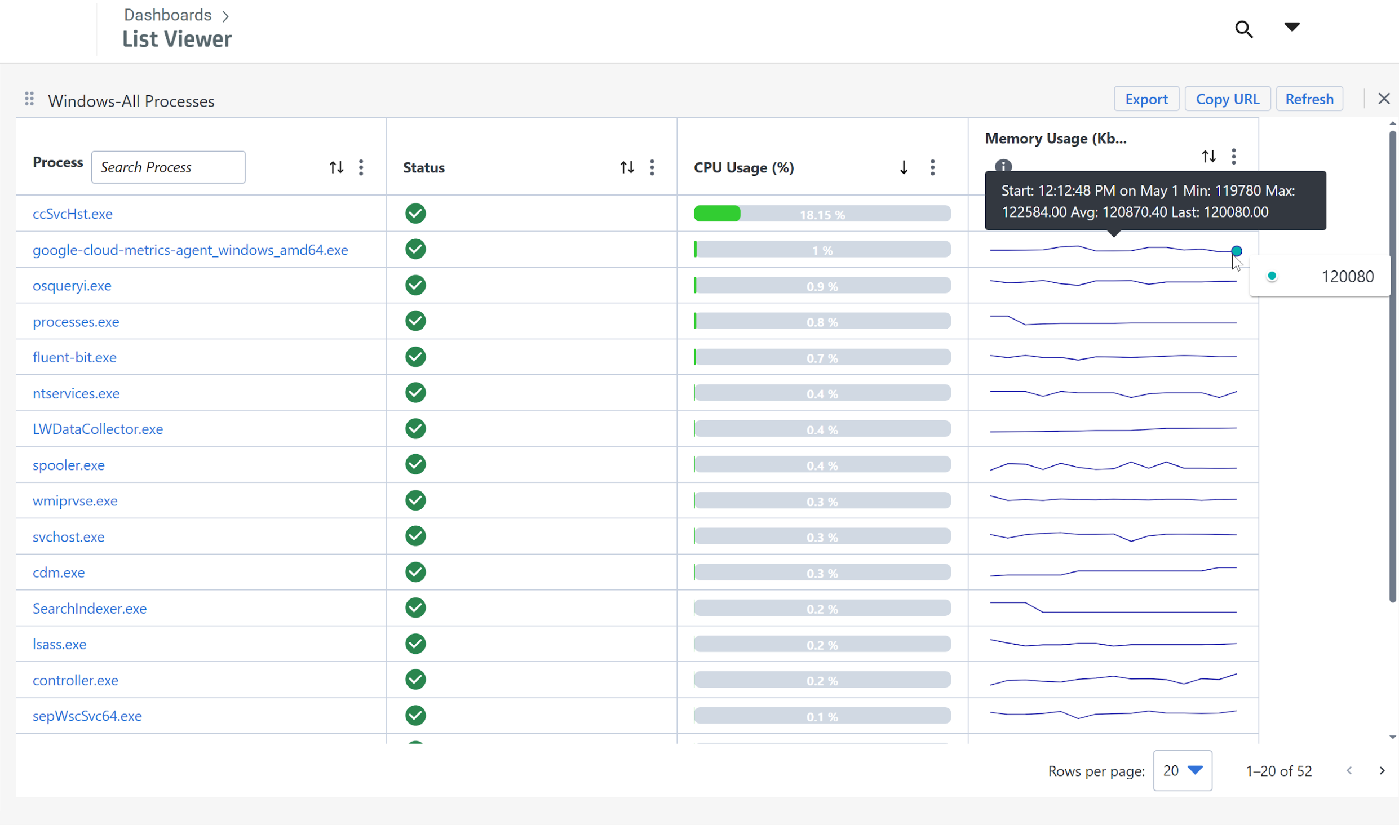1399x825 pixels.
Task: Sort the Process column
Action: [x=336, y=167]
